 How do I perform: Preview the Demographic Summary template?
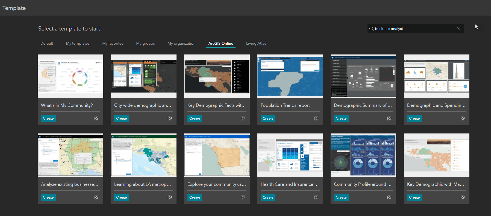pyautogui.click(x=389, y=118)
